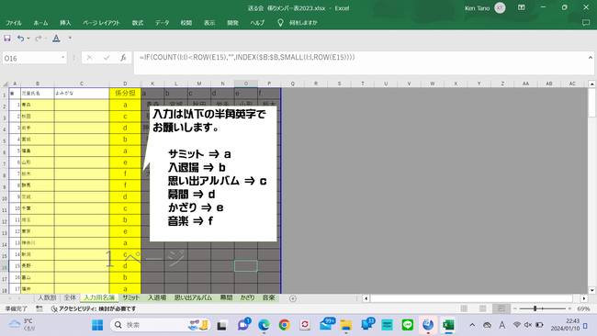
Task: Select the 入力用名簿 sheet tab
Action: tap(99, 297)
